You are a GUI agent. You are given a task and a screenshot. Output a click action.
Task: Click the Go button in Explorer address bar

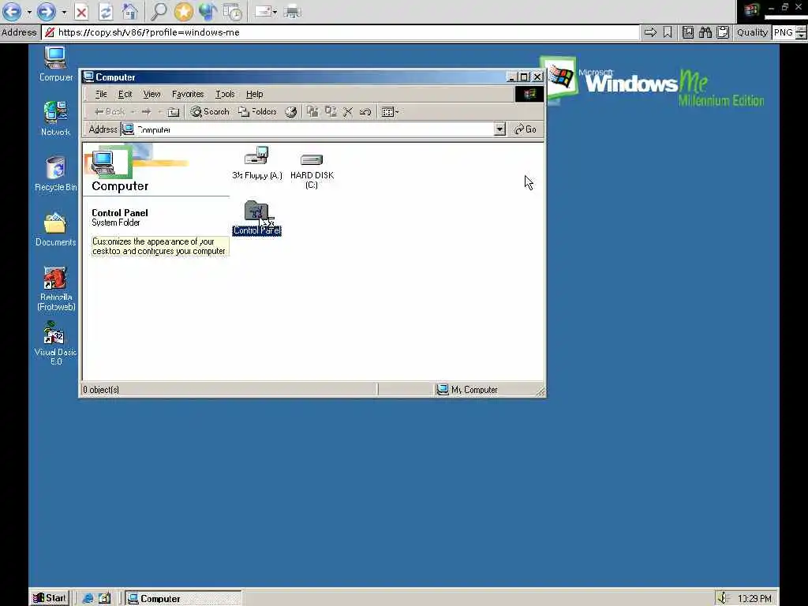(526, 129)
